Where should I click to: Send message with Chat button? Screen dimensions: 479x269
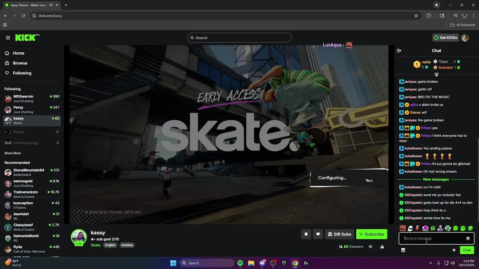click(467, 250)
